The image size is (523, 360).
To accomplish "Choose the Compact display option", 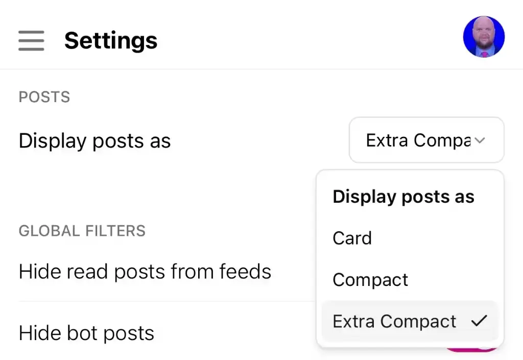I will [x=370, y=280].
